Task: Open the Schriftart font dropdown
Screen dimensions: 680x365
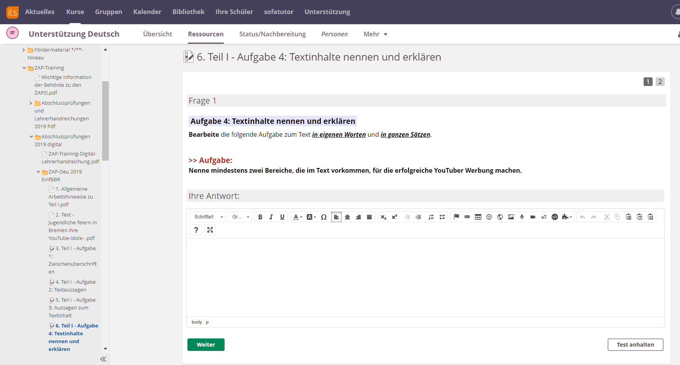Action: 208,217
